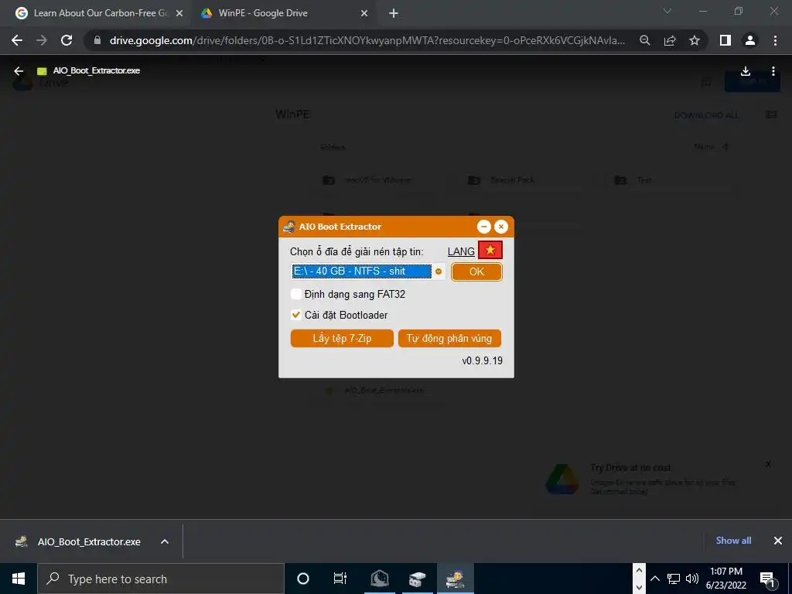Open the notification center icon

(x=767, y=579)
